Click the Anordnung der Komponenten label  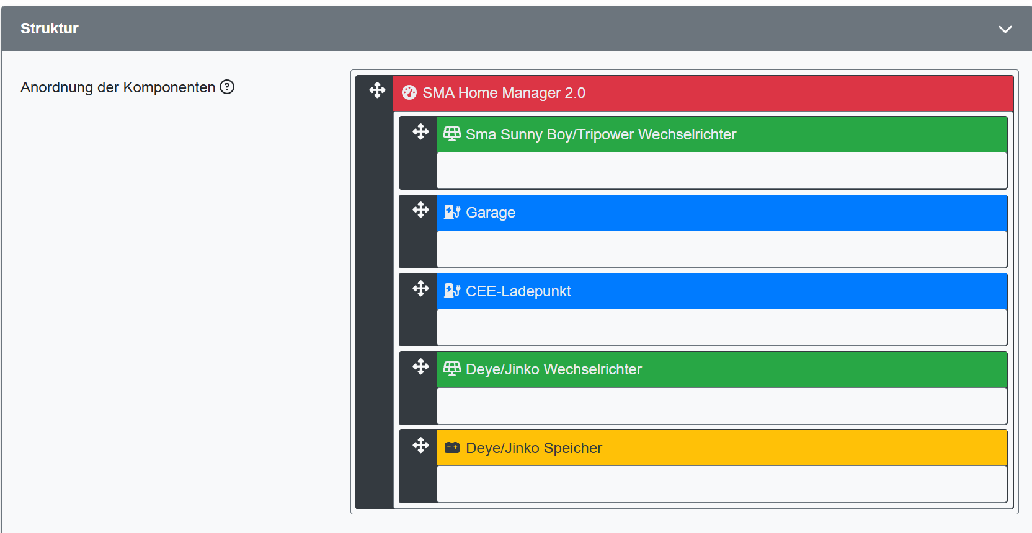point(118,87)
